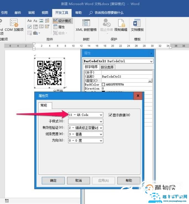
Task: Open the Group (组合) dropdown
Action: (x=60, y=33)
